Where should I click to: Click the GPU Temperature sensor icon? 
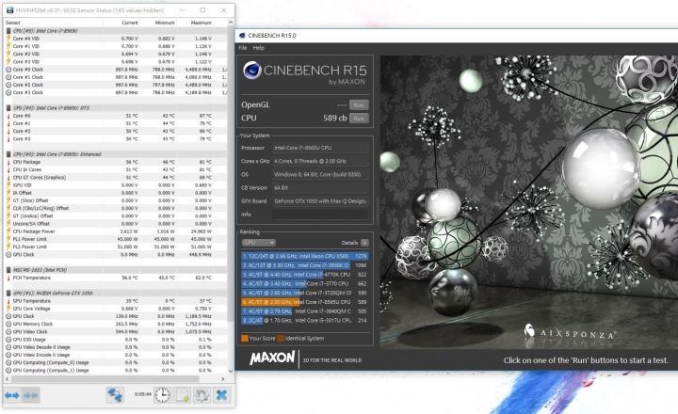(8, 301)
